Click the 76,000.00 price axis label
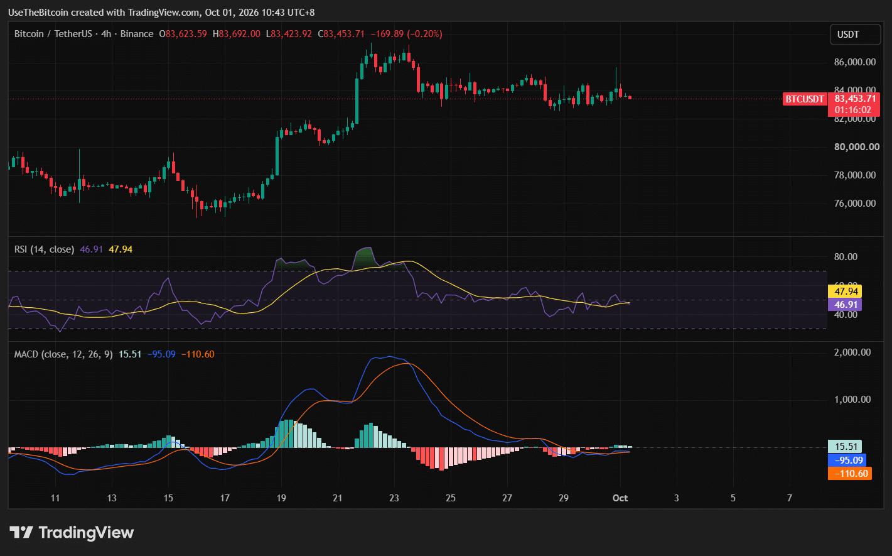Image resolution: width=892 pixels, height=556 pixels. 855,204
